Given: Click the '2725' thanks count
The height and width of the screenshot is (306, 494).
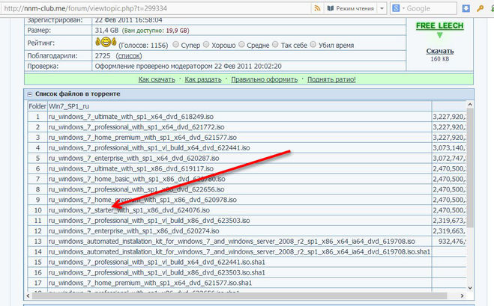Looking at the screenshot, I should [103, 55].
